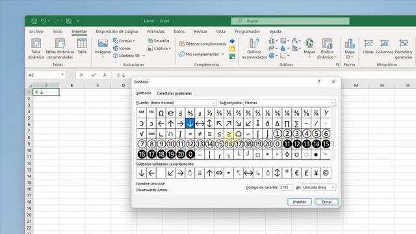Open Mapa 3D option

pyautogui.click(x=350, y=49)
